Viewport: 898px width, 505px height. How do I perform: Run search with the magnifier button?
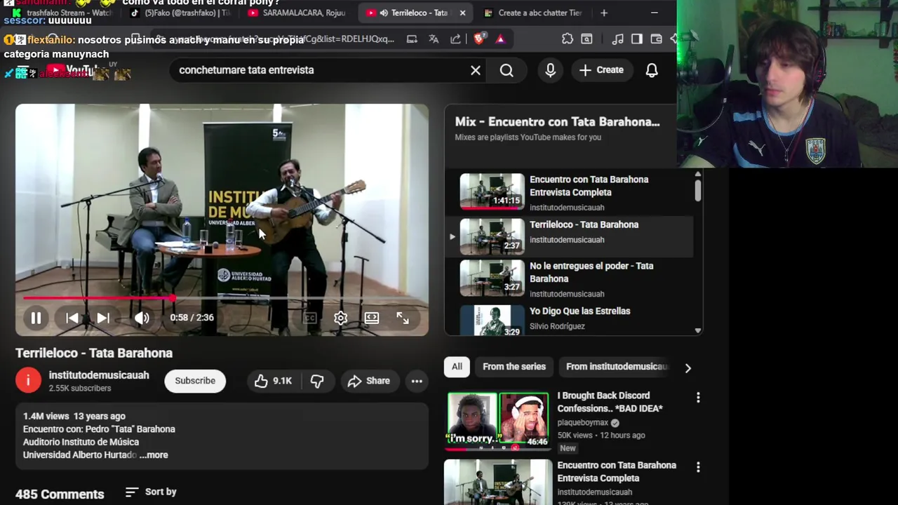pos(507,70)
